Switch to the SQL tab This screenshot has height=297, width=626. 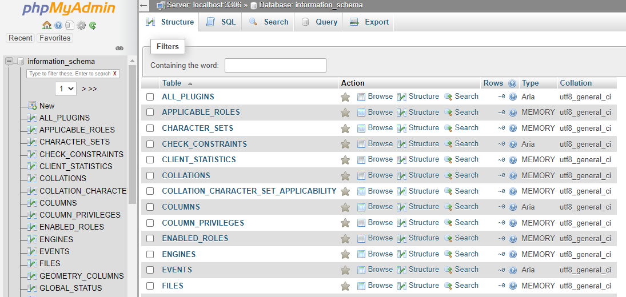(x=221, y=22)
